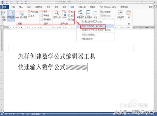This screenshot has width=157, height=116.
Task: Enable 并排查看 side by side view
Action: (105, 12)
